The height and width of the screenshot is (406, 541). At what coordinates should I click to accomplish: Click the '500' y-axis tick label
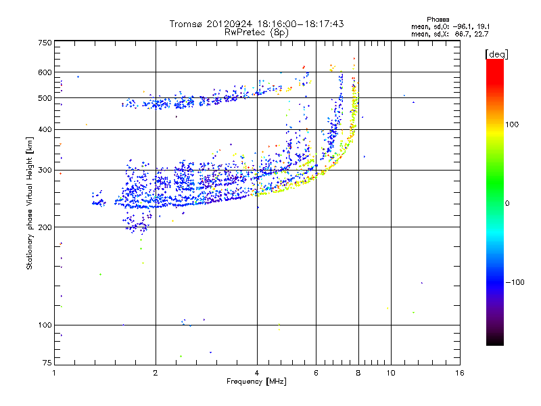click(x=45, y=98)
